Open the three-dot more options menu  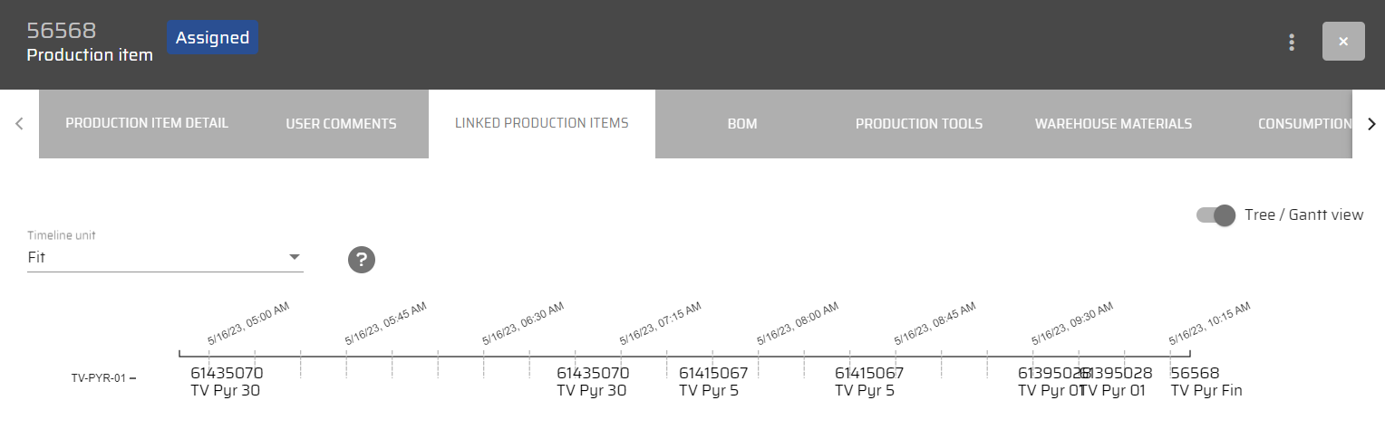coord(1292,43)
